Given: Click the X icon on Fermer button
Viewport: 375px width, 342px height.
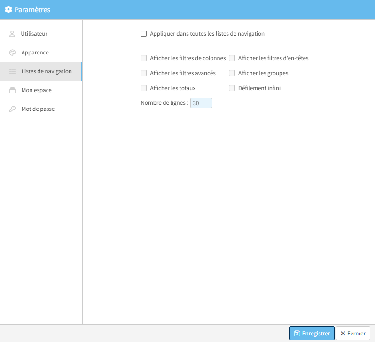Looking at the screenshot, I should click(x=343, y=334).
